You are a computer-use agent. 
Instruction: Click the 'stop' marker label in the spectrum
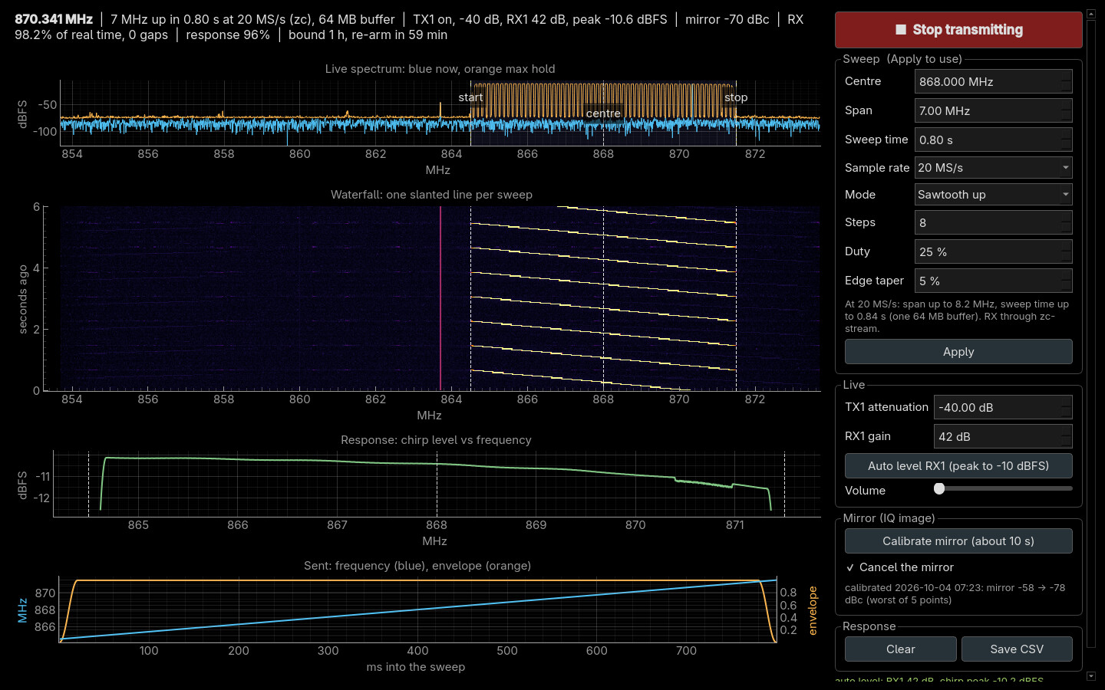pos(736,97)
